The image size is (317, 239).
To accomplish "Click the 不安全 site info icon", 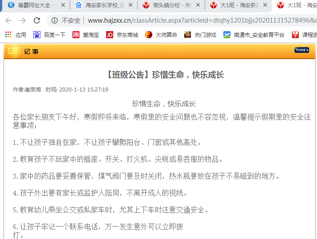I will tap(55, 21).
